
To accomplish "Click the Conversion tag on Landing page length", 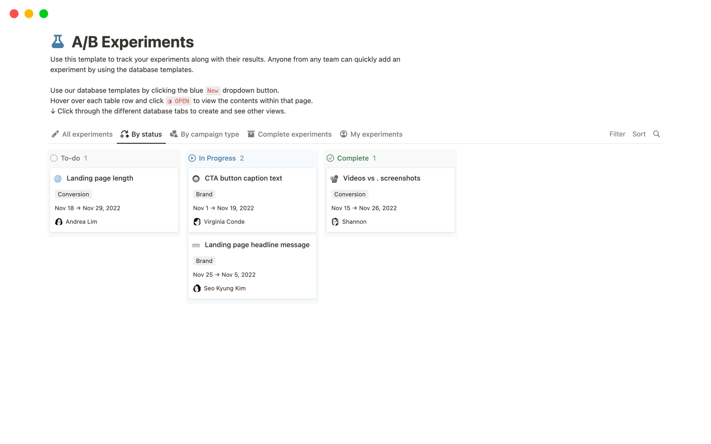I will [x=73, y=194].
